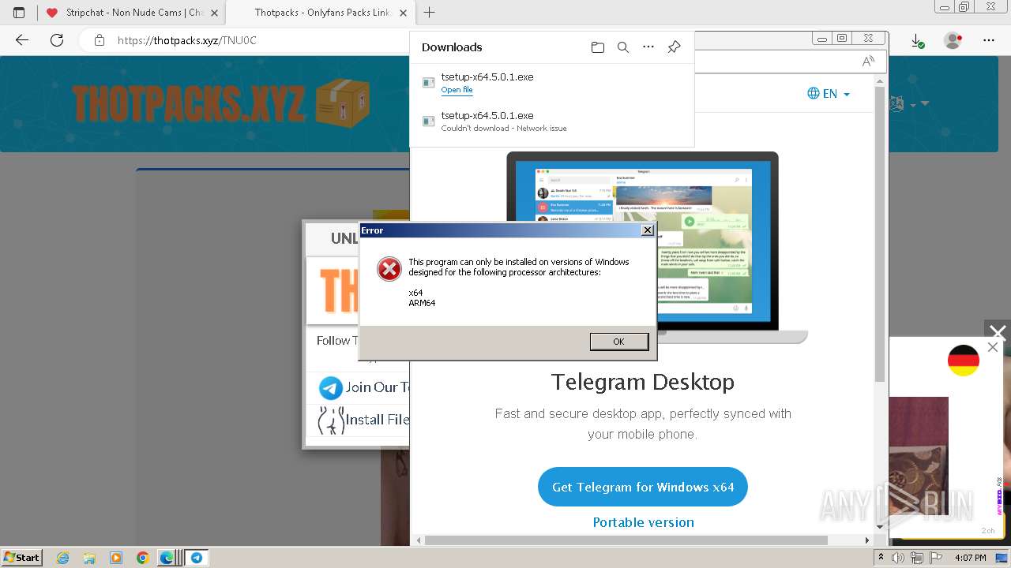Image resolution: width=1011 pixels, height=568 pixels.
Task: Launch Internet Explorer from the taskbar
Action: (62, 558)
